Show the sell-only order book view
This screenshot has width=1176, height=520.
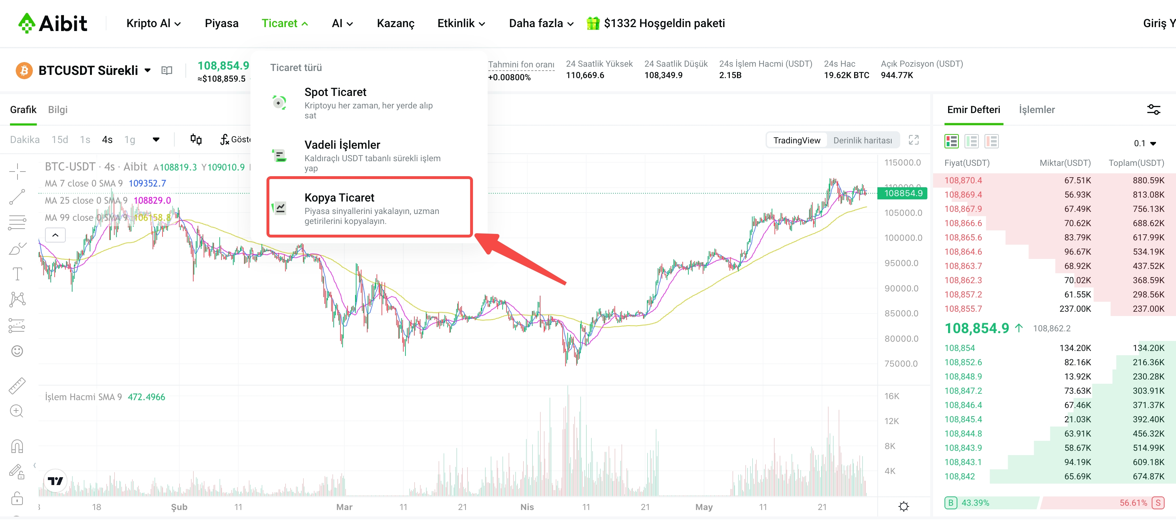pyautogui.click(x=991, y=142)
